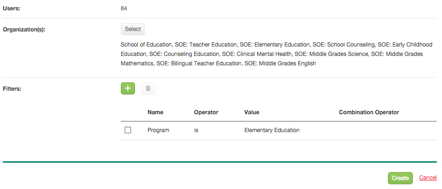Click the Combination Operator column header

point(369,112)
